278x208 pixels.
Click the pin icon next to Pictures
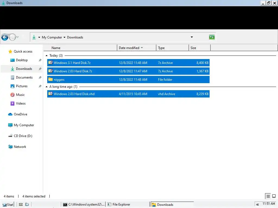click(40, 86)
